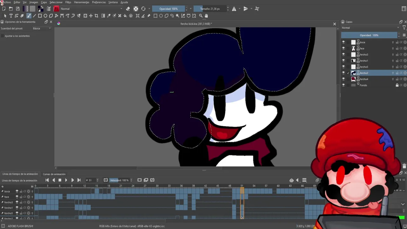Toggle visibility of Fondo layer
Viewport: 407px width, 229px height.
(x=343, y=85)
